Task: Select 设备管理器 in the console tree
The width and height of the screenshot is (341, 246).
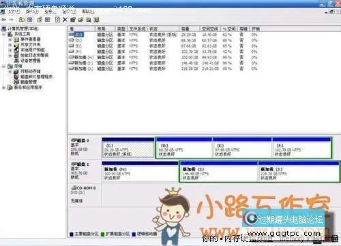Action: click(31, 60)
